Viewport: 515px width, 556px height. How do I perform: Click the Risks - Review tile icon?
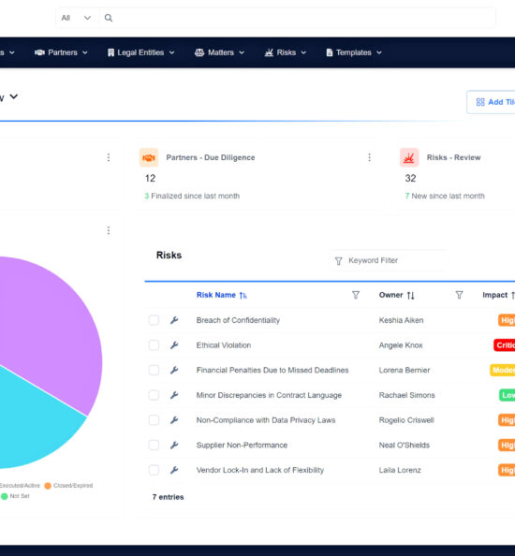click(x=409, y=157)
